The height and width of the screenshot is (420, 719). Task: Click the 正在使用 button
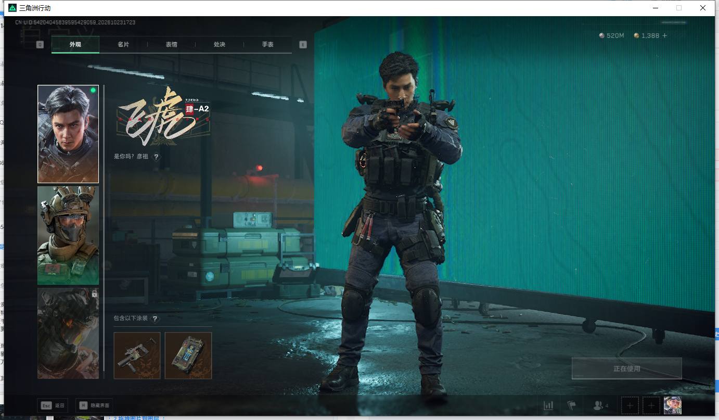click(x=626, y=368)
